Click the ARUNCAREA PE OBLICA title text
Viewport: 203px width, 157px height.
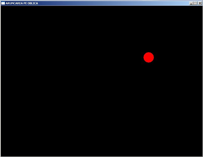click(22, 3)
